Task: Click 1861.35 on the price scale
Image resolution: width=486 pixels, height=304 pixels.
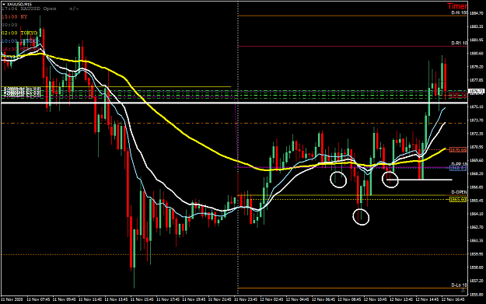Action: point(477,240)
